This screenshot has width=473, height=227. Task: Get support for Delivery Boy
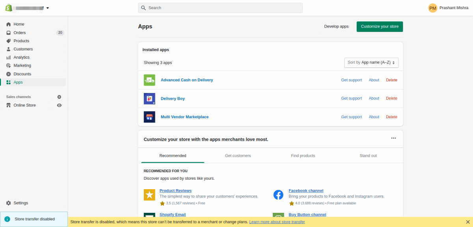point(351,99)
